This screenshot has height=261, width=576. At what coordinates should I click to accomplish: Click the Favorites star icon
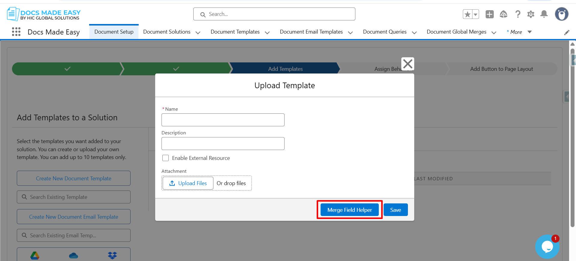click(x=467, y=14)
